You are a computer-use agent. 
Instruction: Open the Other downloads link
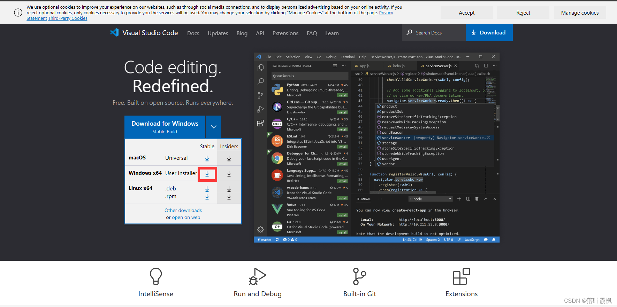coord(183,210)
